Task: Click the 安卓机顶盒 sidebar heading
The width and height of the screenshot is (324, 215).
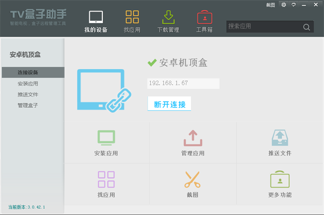Action: 25,55
